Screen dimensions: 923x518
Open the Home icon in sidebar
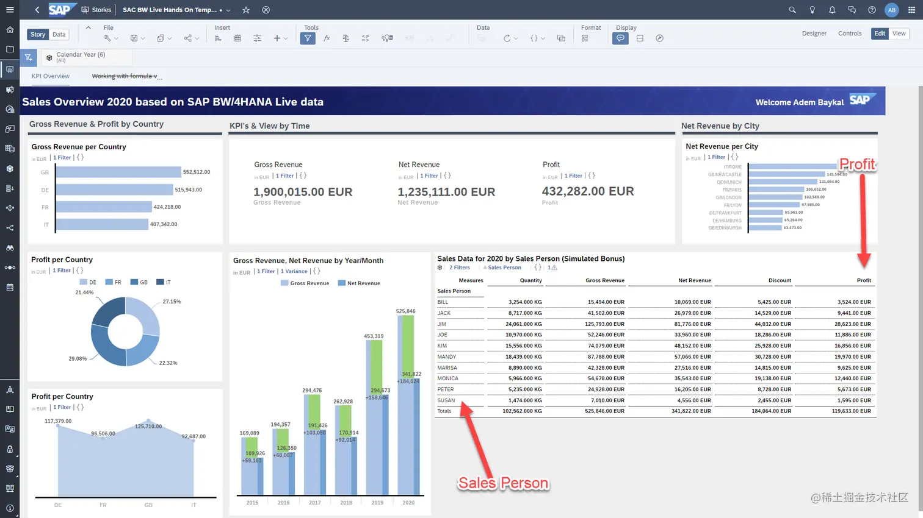coord(10,29)
